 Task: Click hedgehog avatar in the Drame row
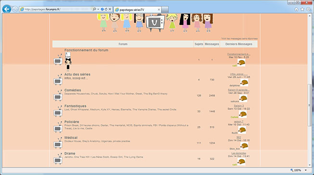point(241,162)
